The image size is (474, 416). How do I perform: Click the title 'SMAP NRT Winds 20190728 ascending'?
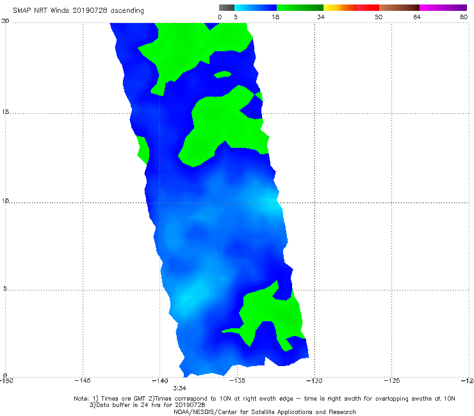point(78,11)
